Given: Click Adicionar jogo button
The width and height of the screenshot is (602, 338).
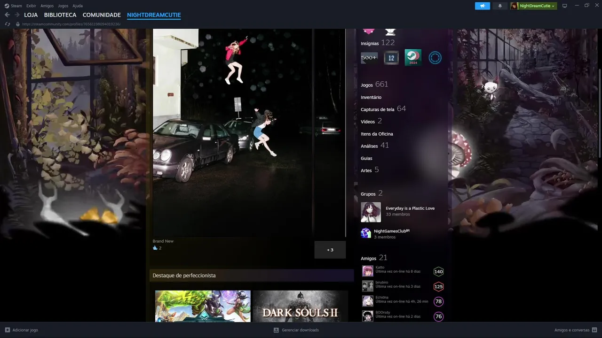Looking at the screenshot, I should click(21, 330).
